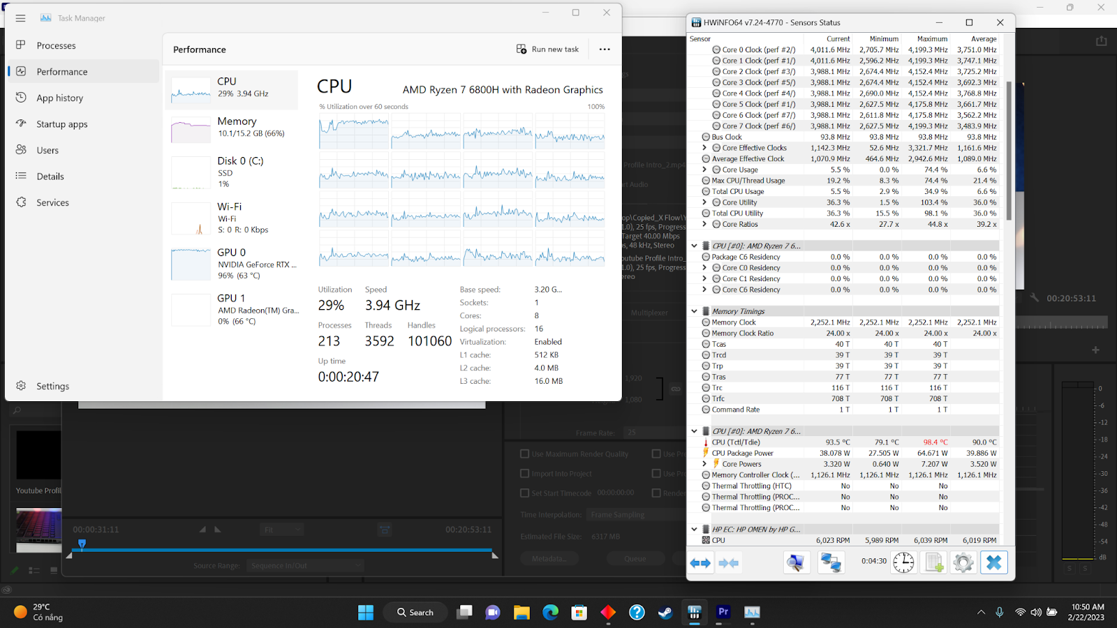
Task: Click HWiNFO logging file icon
Action: [x=934, y=562]
